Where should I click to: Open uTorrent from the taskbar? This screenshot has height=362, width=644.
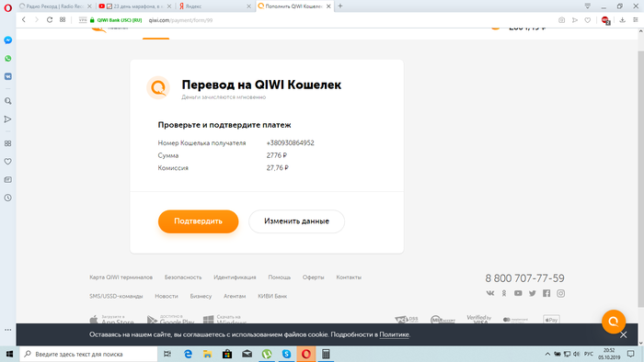click(267, 355)
